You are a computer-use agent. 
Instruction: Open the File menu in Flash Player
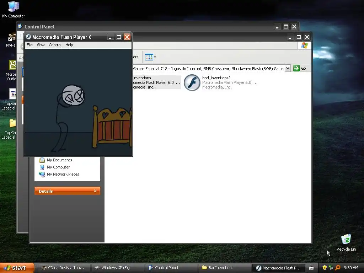(30, 45)
